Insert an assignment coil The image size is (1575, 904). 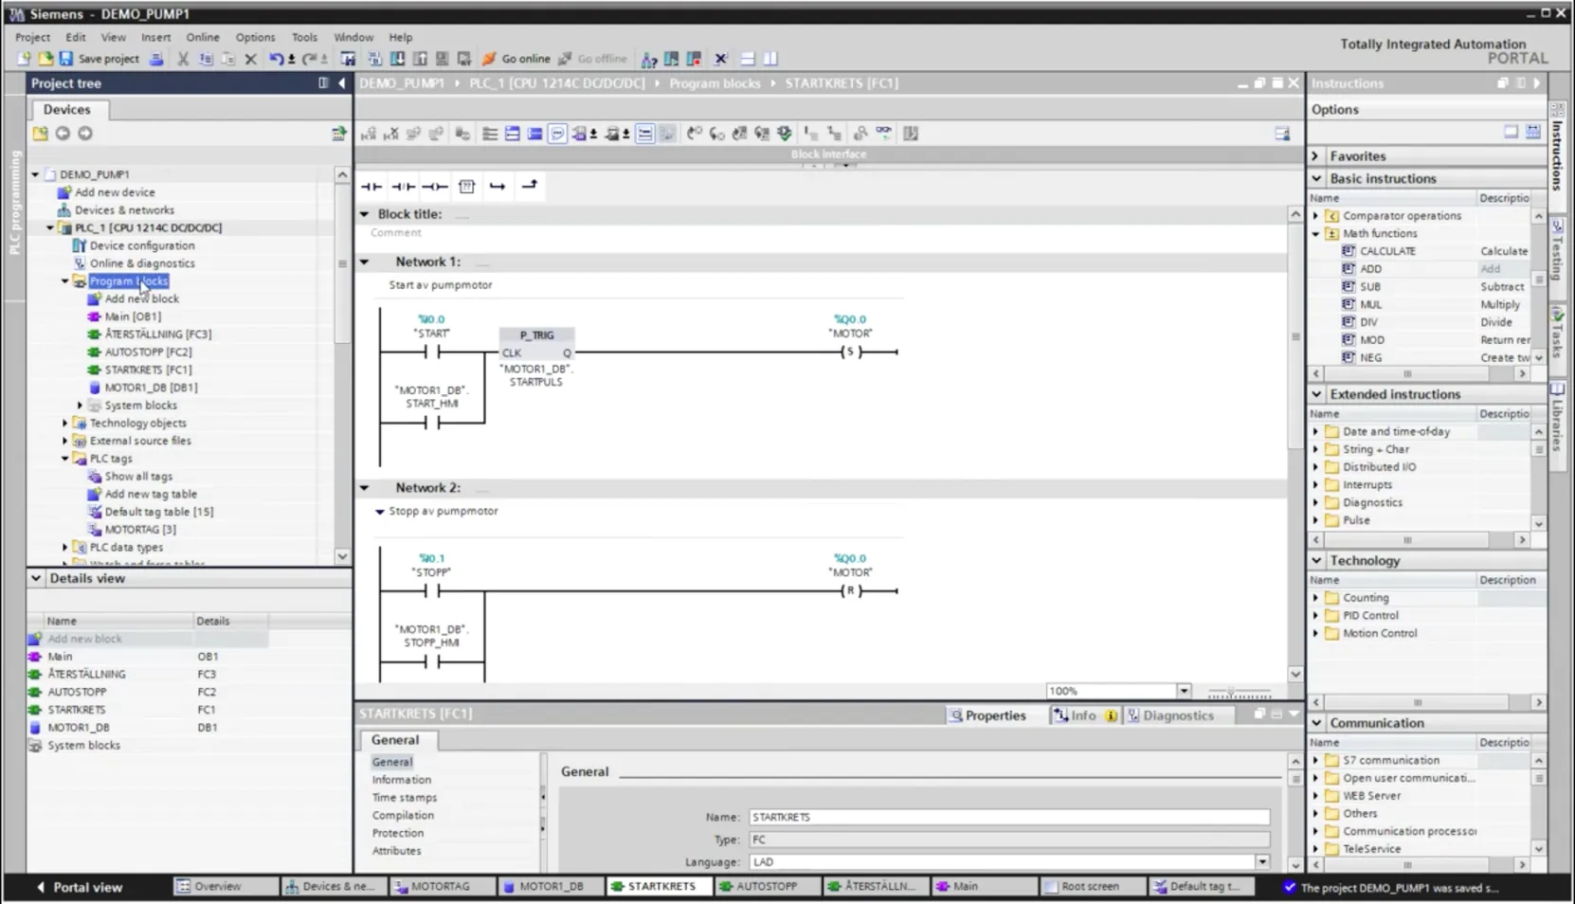pyautogui.click(x=434, y=186)
